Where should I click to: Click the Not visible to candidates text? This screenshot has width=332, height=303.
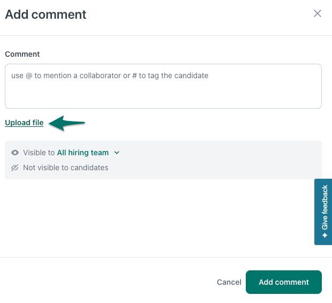point(65,168)
